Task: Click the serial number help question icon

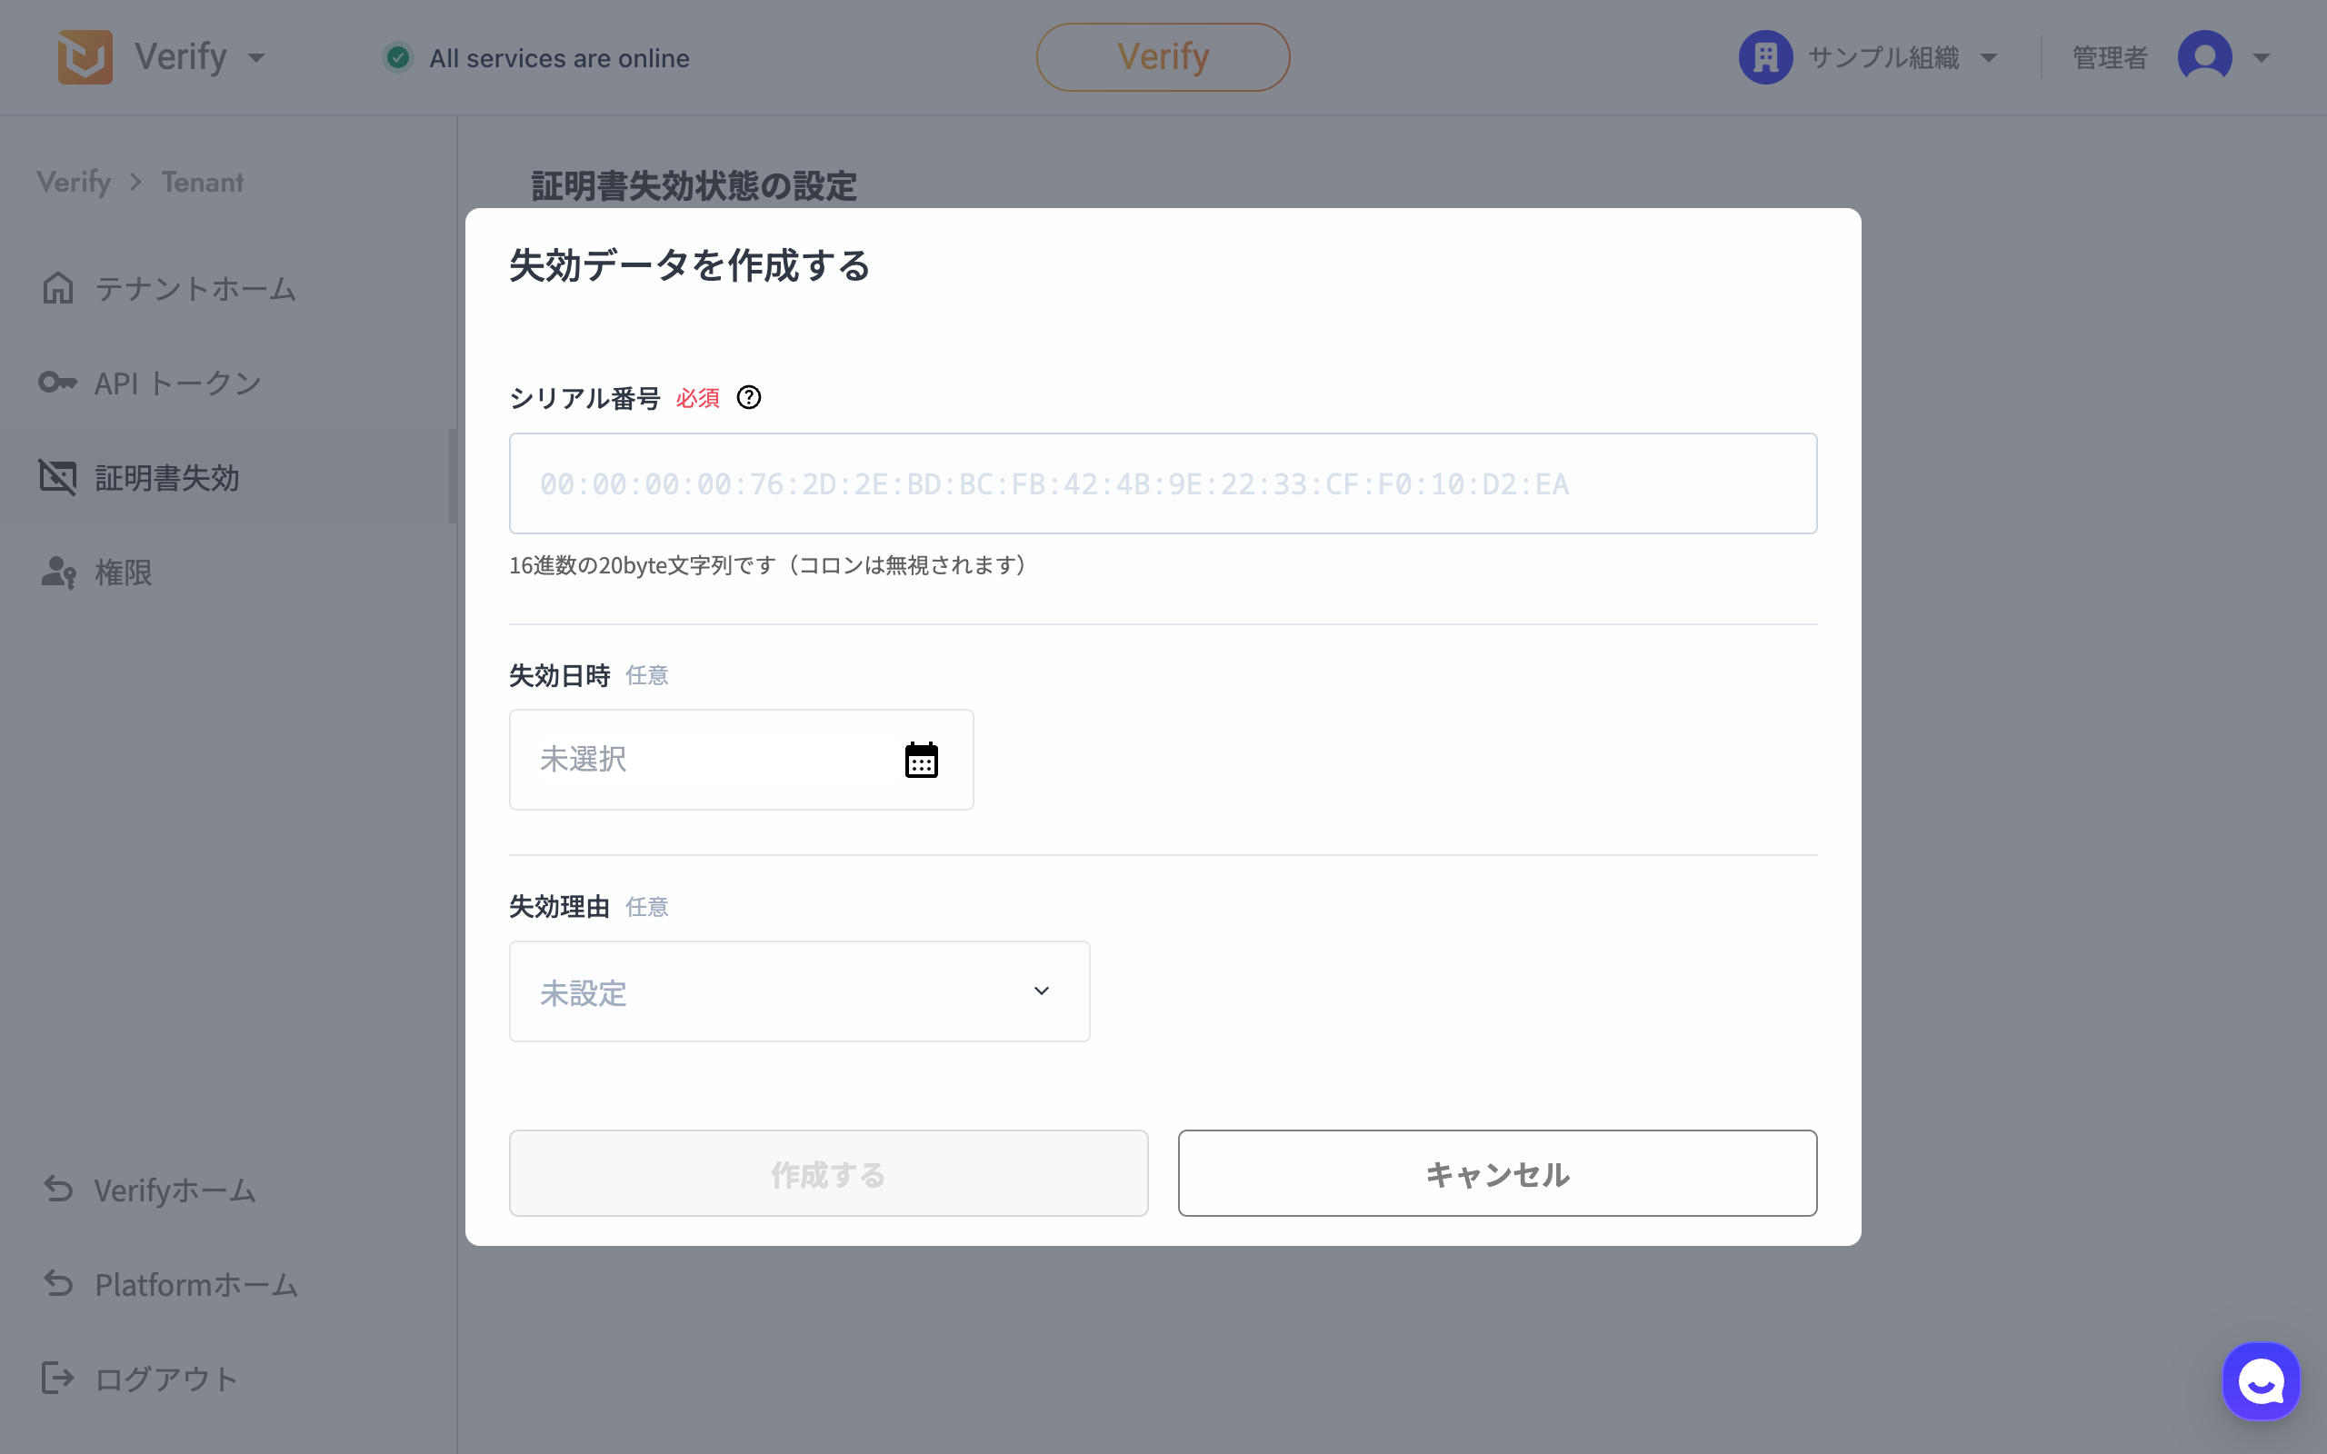Action: pos(748,397)
